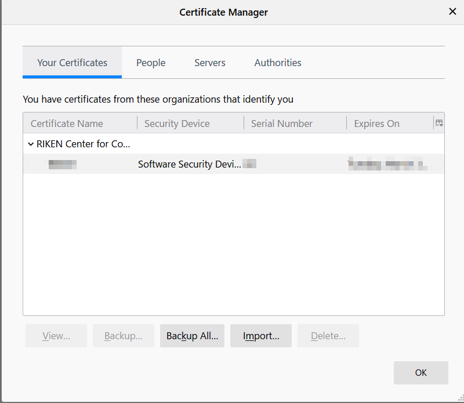Confirm with the OK button
464x403 pixels.
(420, 373)
